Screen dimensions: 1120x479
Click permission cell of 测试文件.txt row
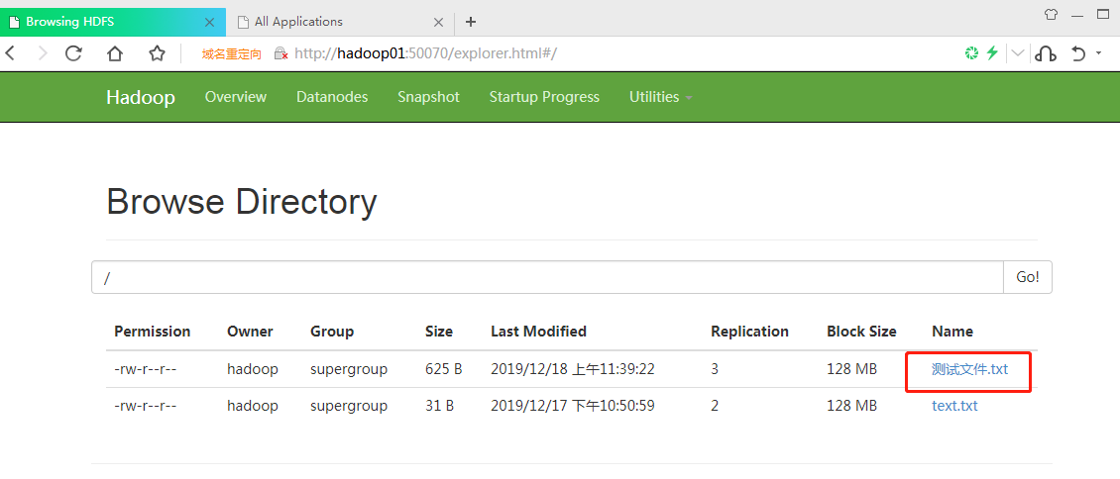(x=145, y=369)
